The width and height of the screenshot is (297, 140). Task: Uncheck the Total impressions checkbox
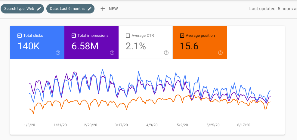tap(74, 36)
